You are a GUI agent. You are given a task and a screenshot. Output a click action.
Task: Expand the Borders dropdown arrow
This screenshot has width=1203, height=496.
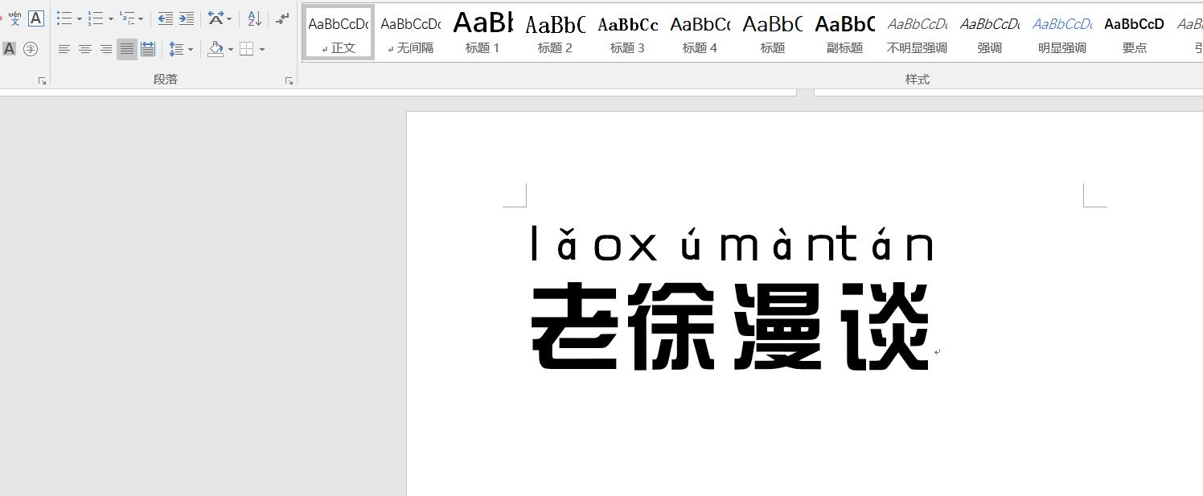[x=263, y=49]
